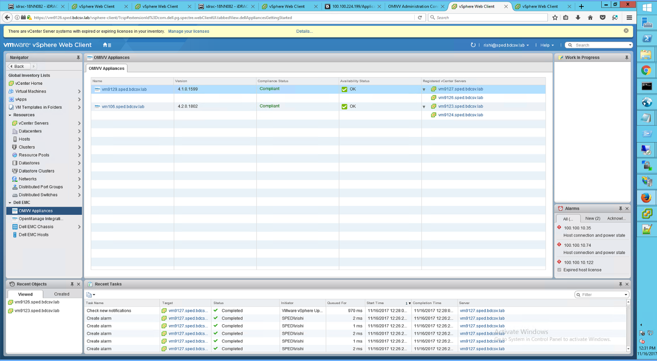Viewport: 657px width, 361px height.
Task: Click the Manage your licenses link
Action: [189, 31]
